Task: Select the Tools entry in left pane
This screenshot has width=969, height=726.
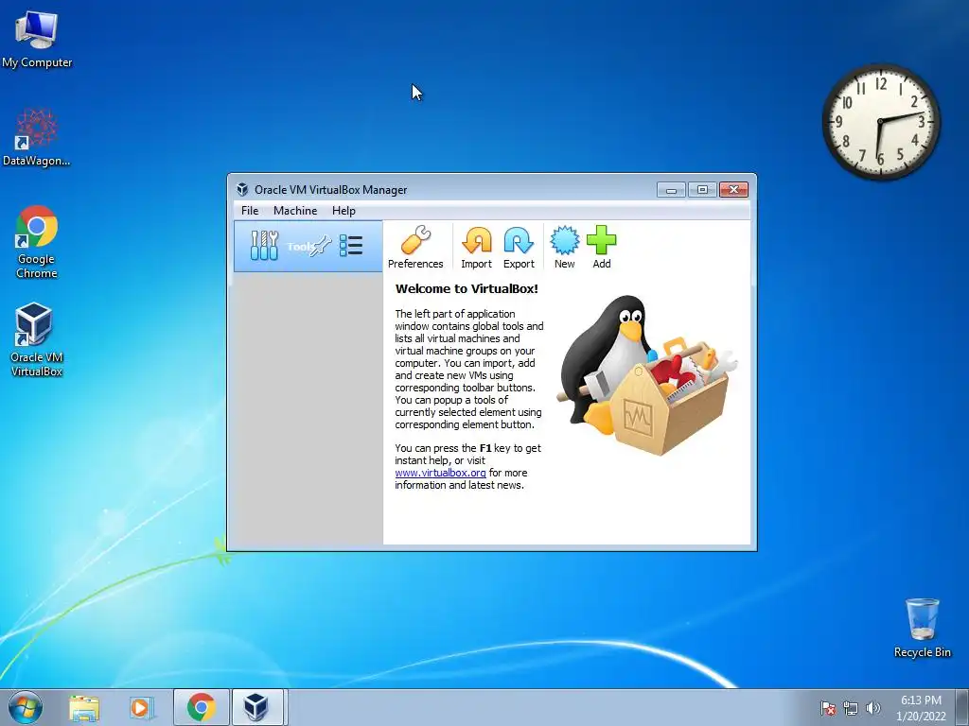Action: 308,247
